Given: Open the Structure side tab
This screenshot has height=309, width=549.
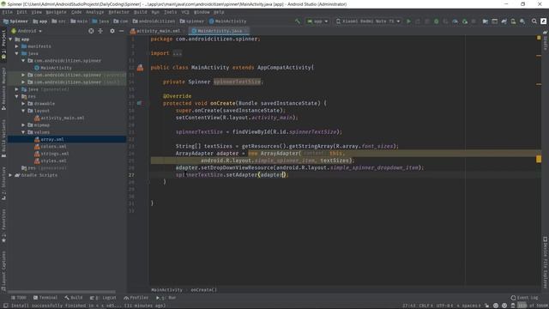Looking at the screenshot, I should point(3,183).
